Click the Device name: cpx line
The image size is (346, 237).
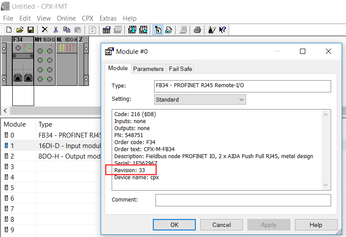click(x=137, y=177)
